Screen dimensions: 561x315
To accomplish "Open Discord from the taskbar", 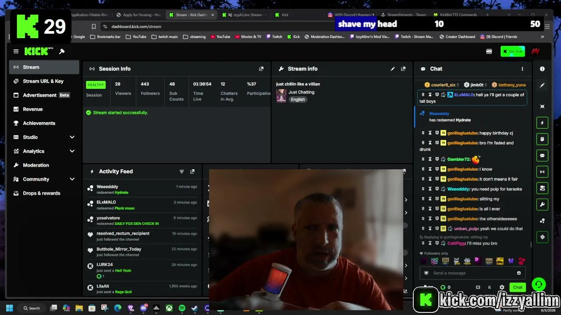I will (x=143, y=308).
